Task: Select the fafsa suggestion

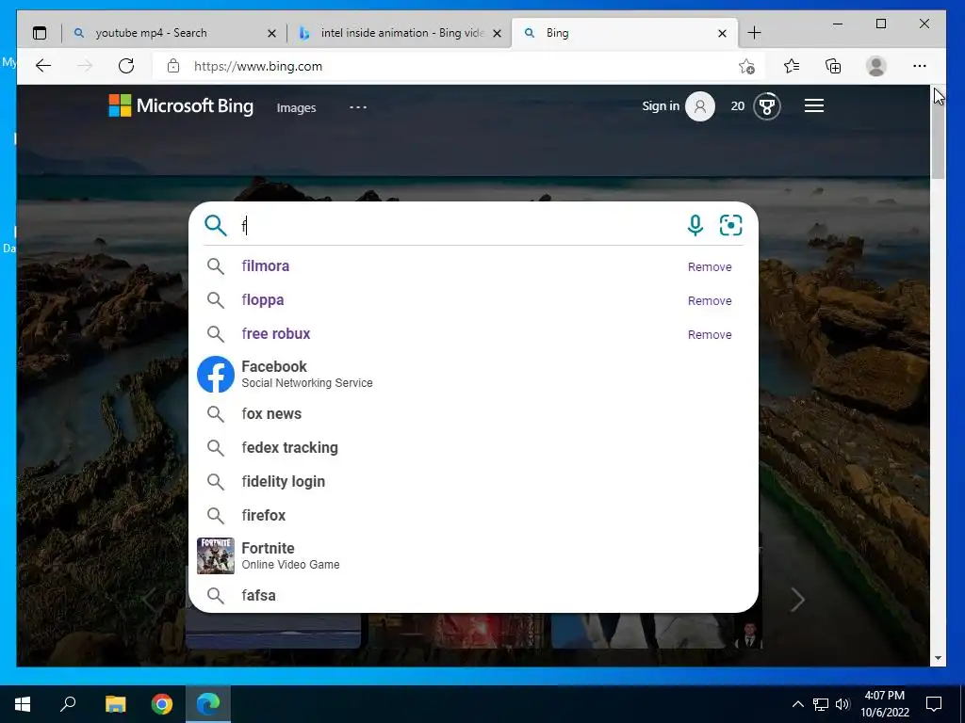Action: click(x=473, y=595)
